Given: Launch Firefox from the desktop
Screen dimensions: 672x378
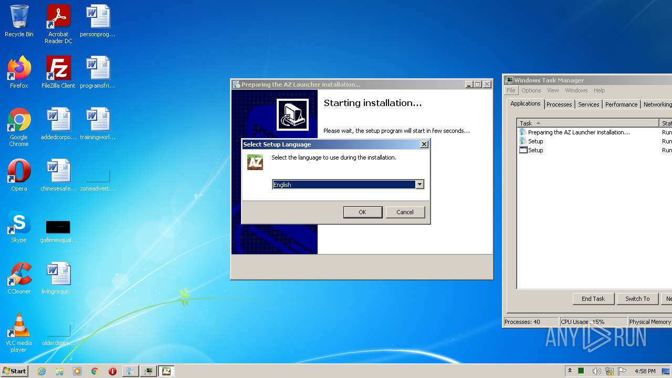Looking at the screenshot, I should point(19,72).
